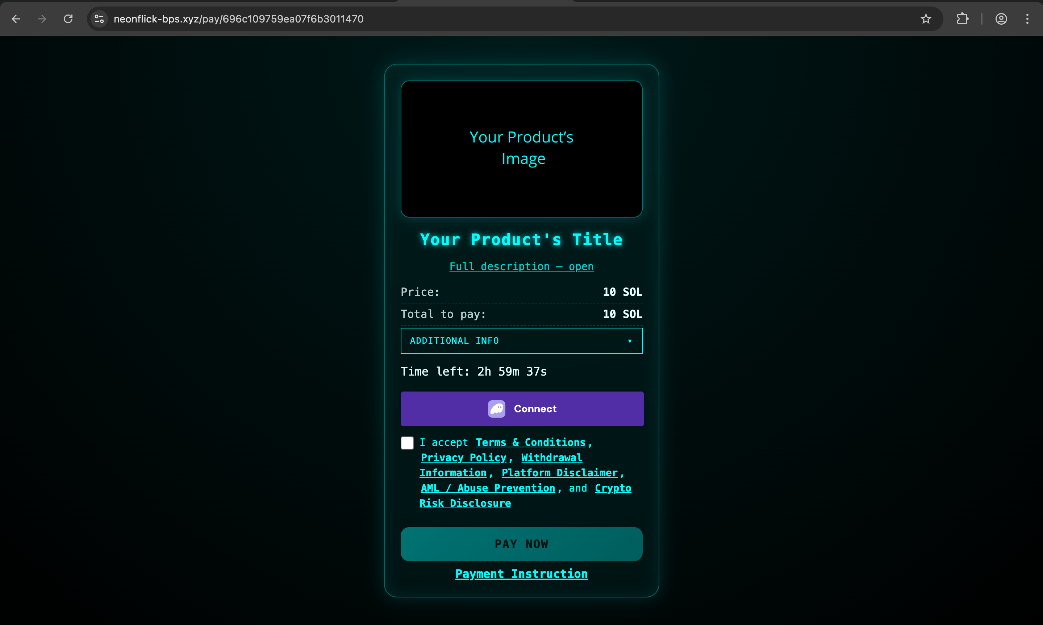Open the AML / Abuse Prevention page
Image resolution: width=1043 pixels, height=625 pixels.
tap(487, 488)
